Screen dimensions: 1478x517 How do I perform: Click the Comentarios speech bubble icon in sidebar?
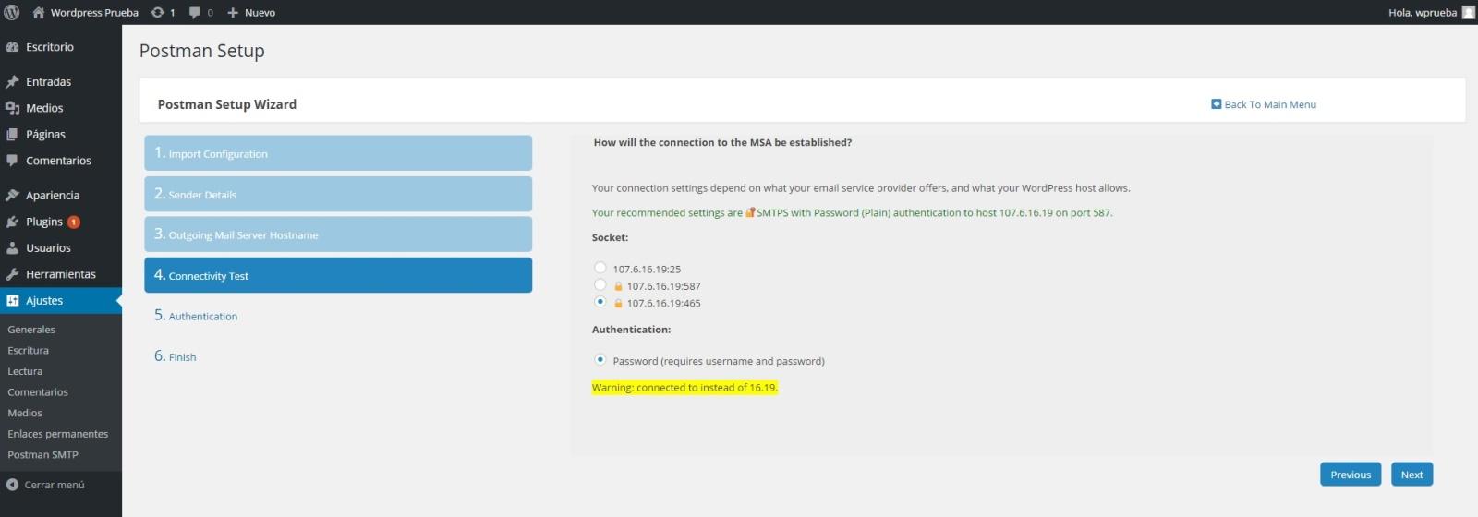[12, 160]
